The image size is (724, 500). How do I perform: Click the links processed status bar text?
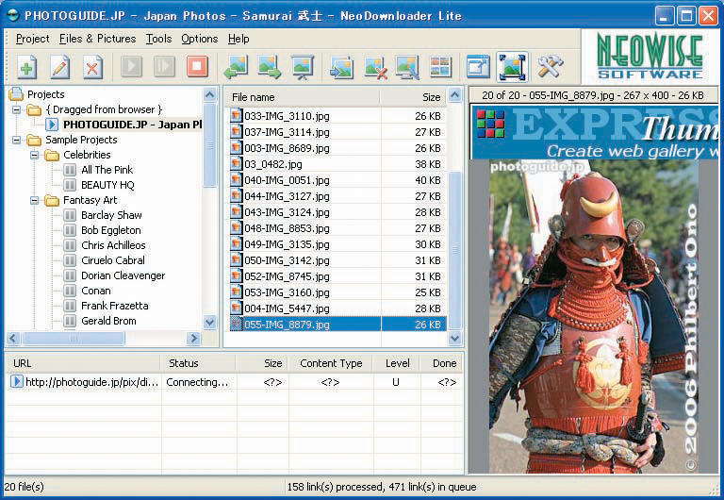(x=382, y=487)
